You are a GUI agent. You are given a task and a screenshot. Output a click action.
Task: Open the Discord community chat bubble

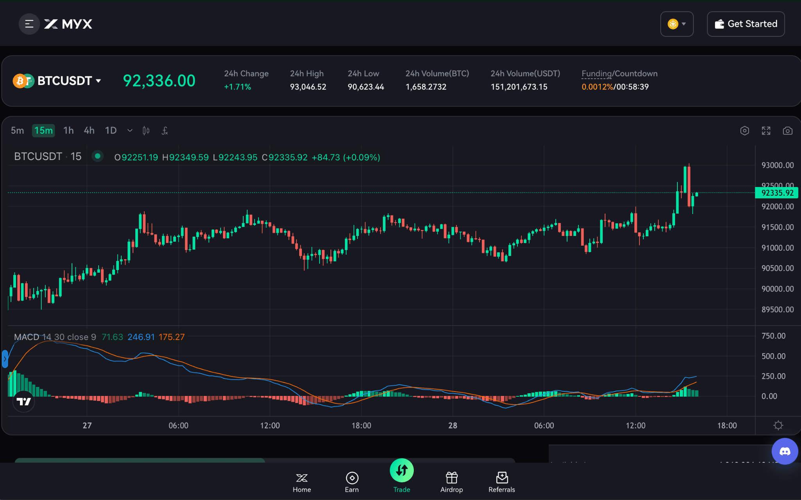point(785,451)
